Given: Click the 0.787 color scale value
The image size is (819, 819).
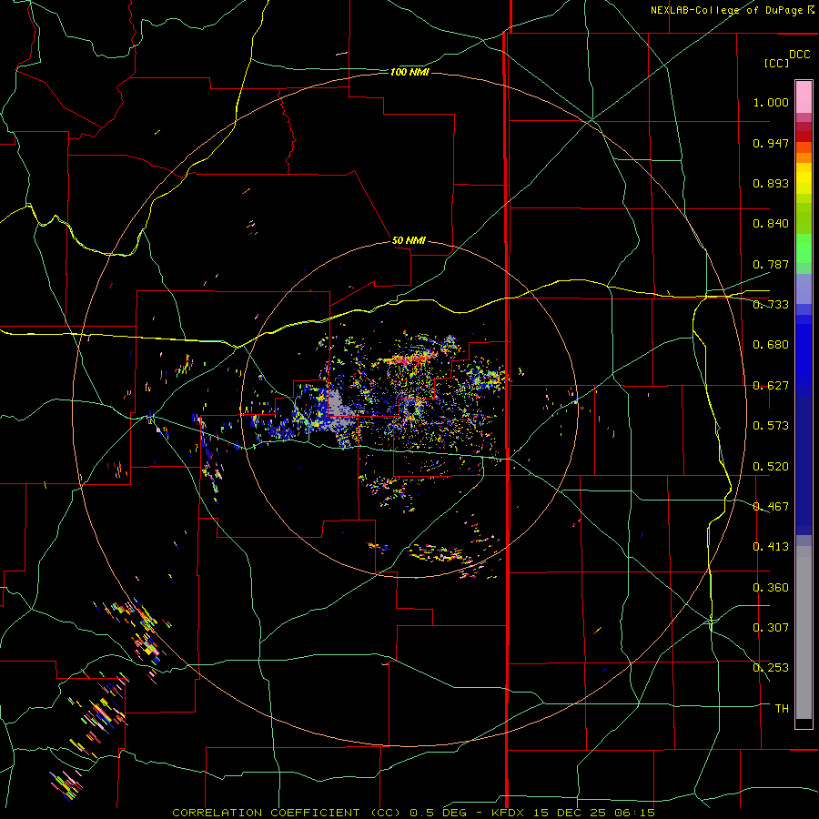Looking at the screenshot, I should (x=771, y=264).
